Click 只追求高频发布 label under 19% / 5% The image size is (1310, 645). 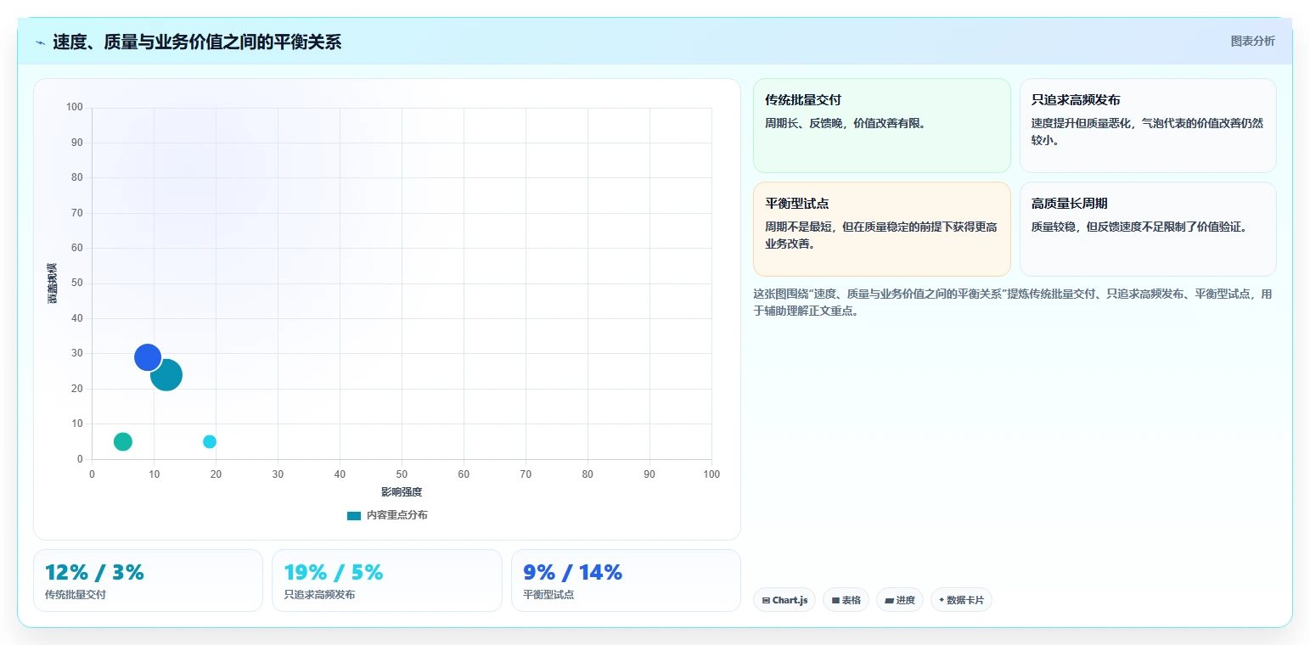pos(320,595)
